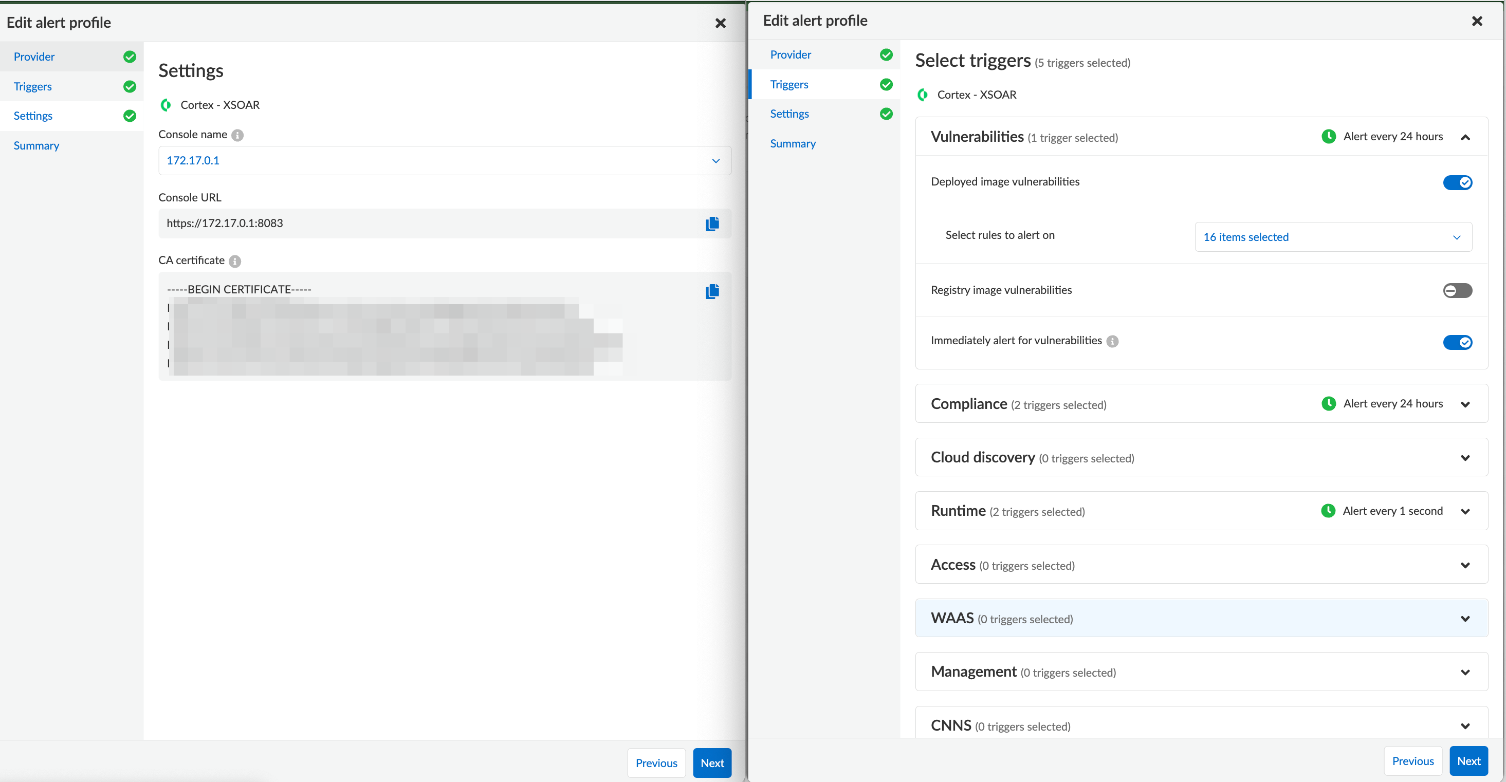Go to Triggers step in left window
The image size is (1506, 782).
point(71,86)
